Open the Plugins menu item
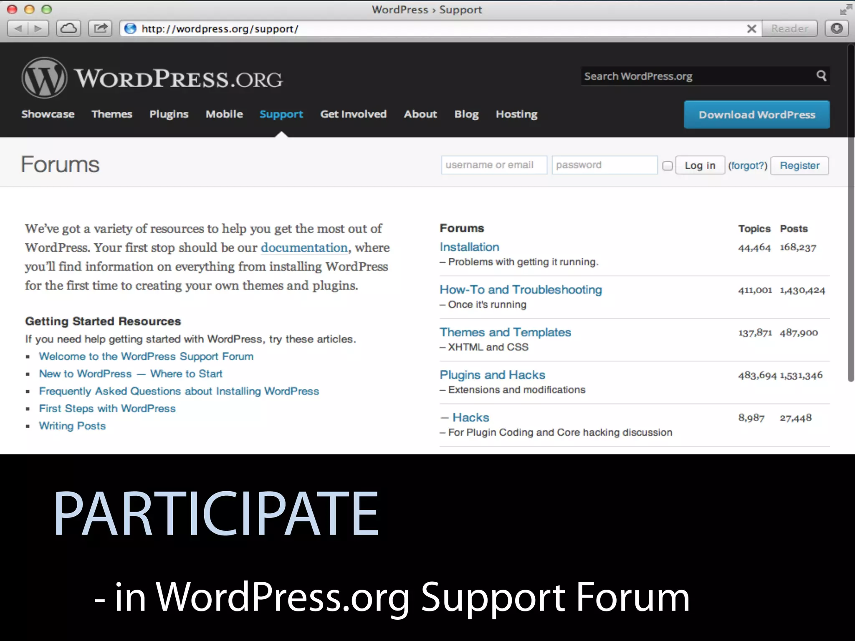Viewport: 855px width, 641px height. coord(169,114)
